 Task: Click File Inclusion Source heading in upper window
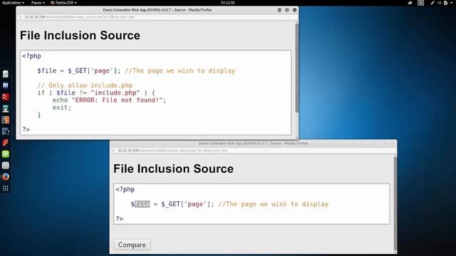pyautogui.click(x=80, y=36)
